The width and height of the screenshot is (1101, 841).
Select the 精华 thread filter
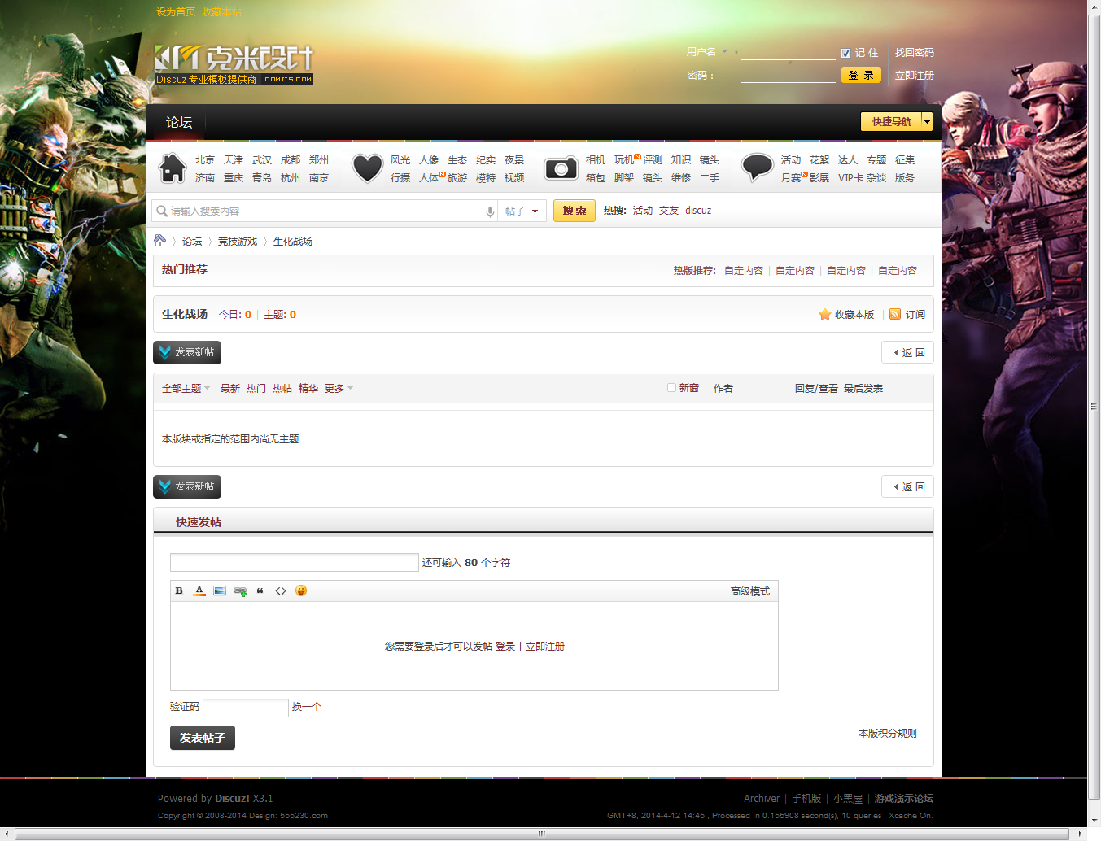click(x=308, y=389)
